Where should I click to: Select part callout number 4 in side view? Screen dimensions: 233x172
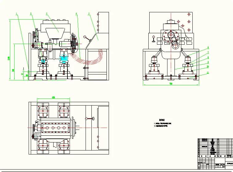(x=76, y=14)
